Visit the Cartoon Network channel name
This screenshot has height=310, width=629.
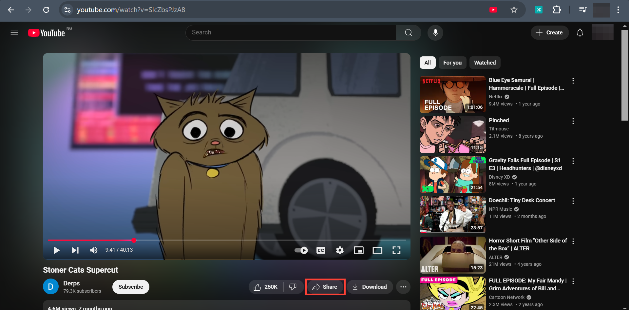point(506,297)
